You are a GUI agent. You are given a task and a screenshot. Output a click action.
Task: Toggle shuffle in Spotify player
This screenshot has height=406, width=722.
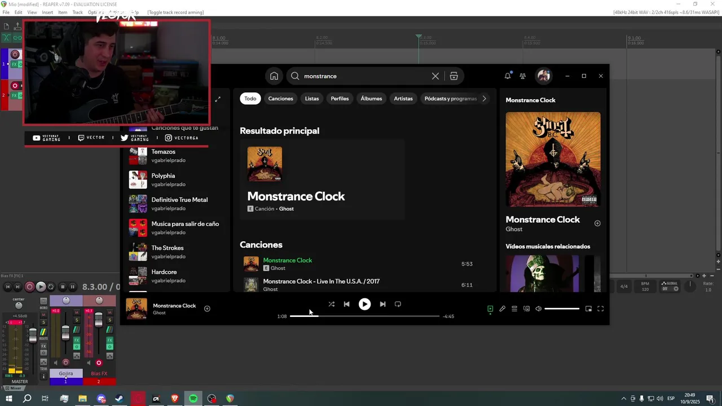332,304
